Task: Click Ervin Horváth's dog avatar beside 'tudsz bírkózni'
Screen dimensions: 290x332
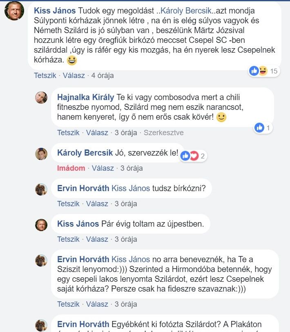Action: click(x=41, y=189)
